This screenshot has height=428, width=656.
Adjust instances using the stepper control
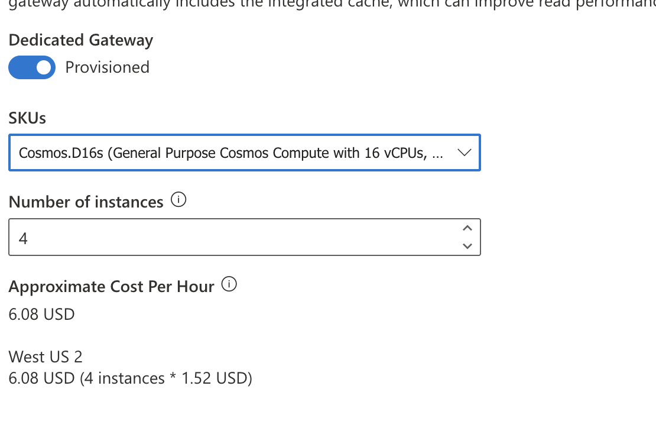(466, 236)
